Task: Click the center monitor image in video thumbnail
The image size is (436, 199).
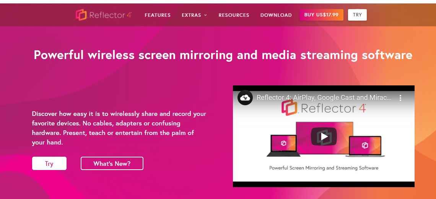Action: point(324,138)
